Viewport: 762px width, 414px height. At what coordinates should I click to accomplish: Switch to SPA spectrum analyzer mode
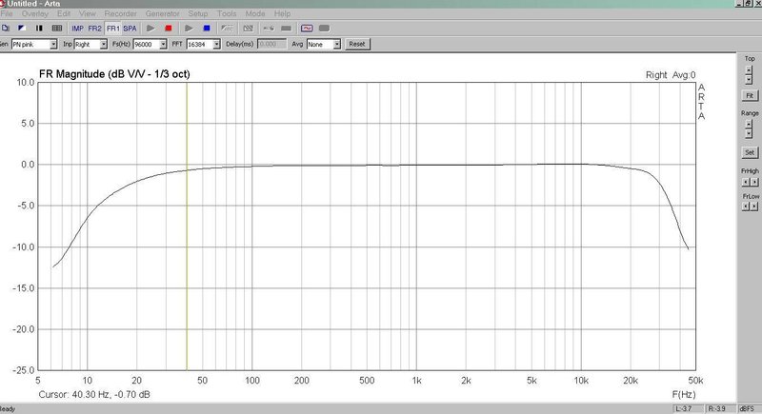click(x=130, y=29)
